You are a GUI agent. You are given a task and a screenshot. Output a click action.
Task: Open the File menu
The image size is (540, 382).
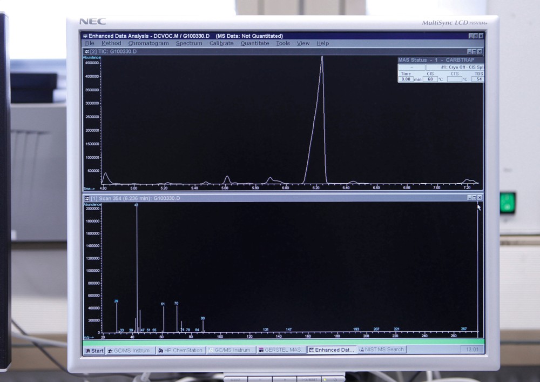89,43
